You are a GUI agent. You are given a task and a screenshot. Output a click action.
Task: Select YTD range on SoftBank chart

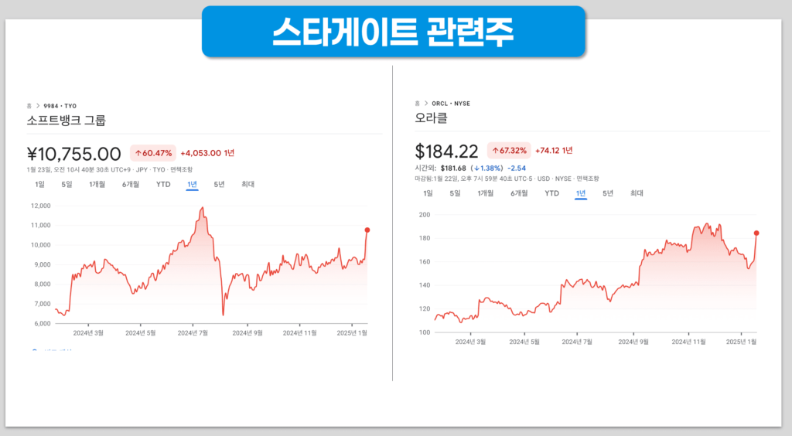(163, 185)
